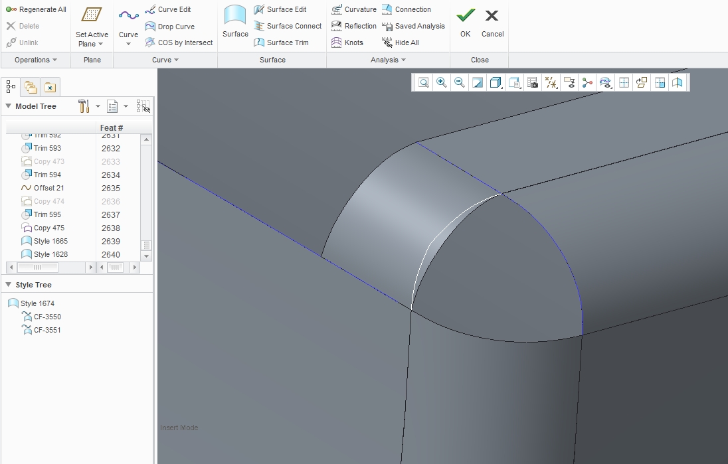The height and width of the screenshot is (464, 728).
Task: Click the show next view icon
Action: coord(660,82)
